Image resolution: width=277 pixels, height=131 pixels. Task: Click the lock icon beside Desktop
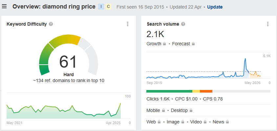click(191, 111)
